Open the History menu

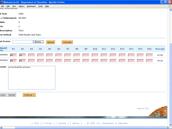pyautogui.click(x=21, y=6)
